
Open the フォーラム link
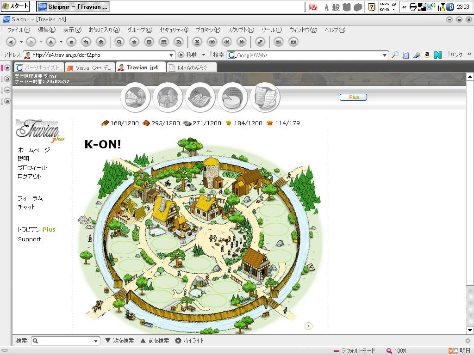[30, 198]
